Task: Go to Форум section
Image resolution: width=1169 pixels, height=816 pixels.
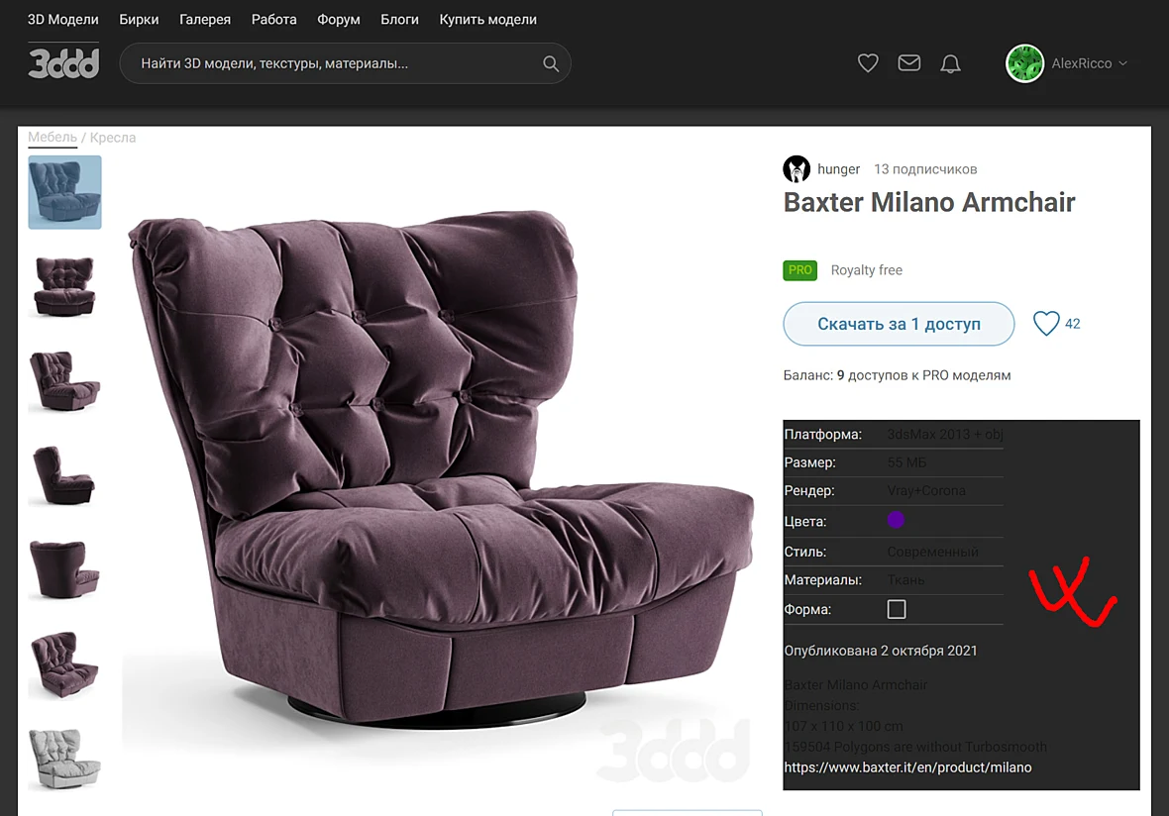Action: point(339,20)
